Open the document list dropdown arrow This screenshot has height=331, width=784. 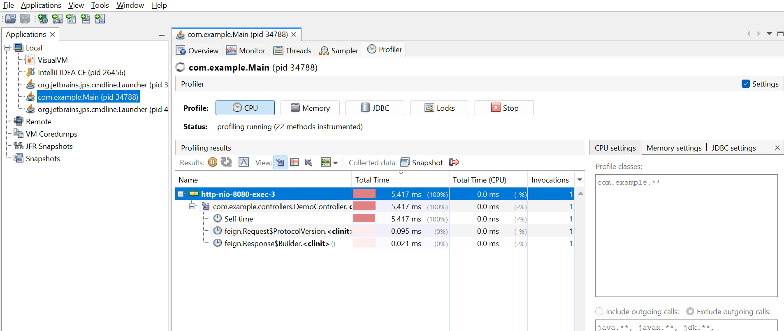(x=769, y=34)
